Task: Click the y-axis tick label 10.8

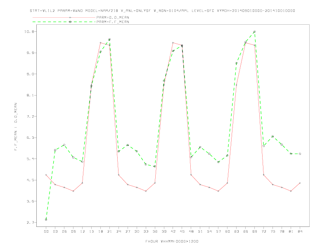Action: [29, 32]
